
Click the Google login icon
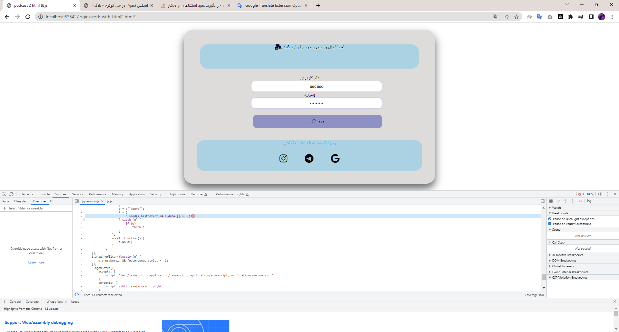click(x=335, y=158)
